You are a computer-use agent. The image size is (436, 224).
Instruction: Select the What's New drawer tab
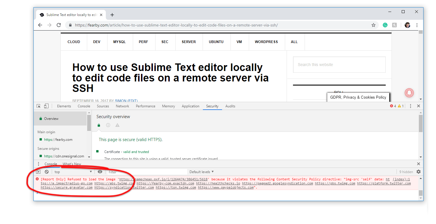click(x=72, y=164)
